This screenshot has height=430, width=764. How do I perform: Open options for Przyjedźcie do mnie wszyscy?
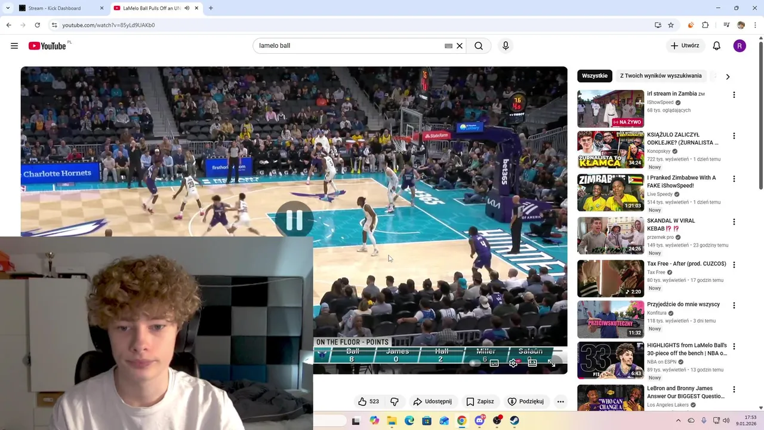[734, 306]
